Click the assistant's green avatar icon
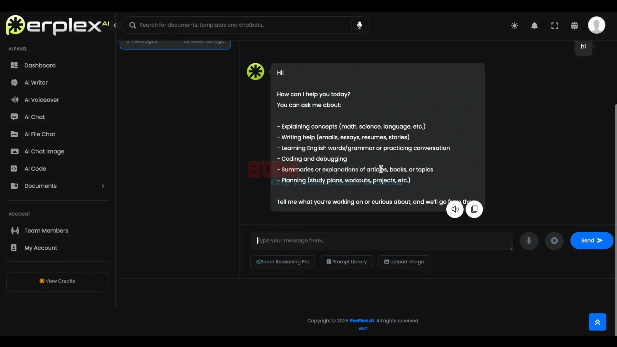617x347 pixels. (255, 71)
